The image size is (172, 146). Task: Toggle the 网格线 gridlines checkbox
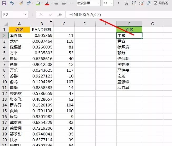(x=155, y=3)
